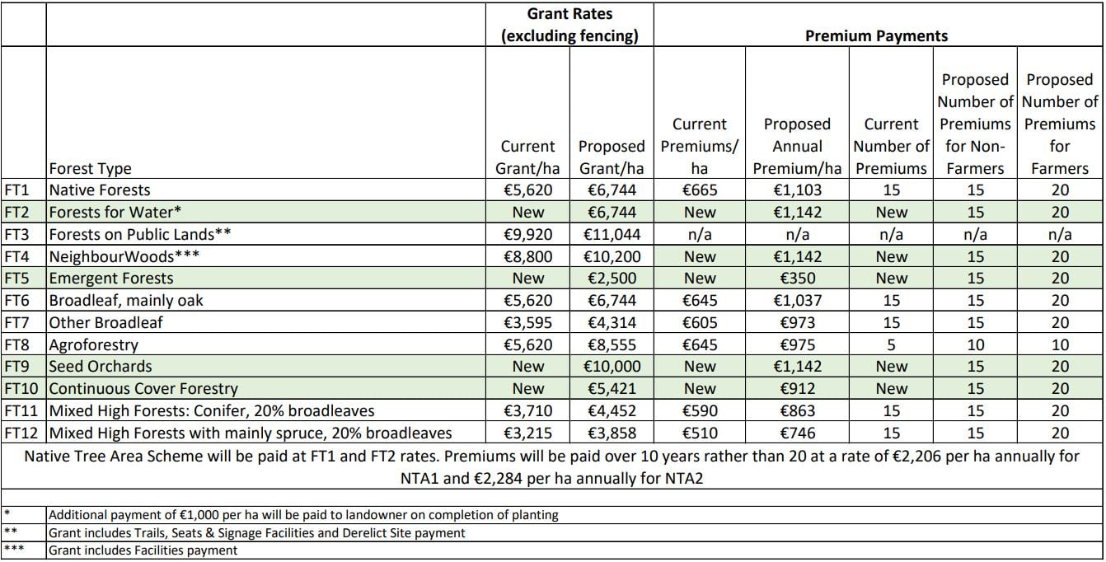Select the Seed Orchards €10,000 cell

(x=612, y=366)
